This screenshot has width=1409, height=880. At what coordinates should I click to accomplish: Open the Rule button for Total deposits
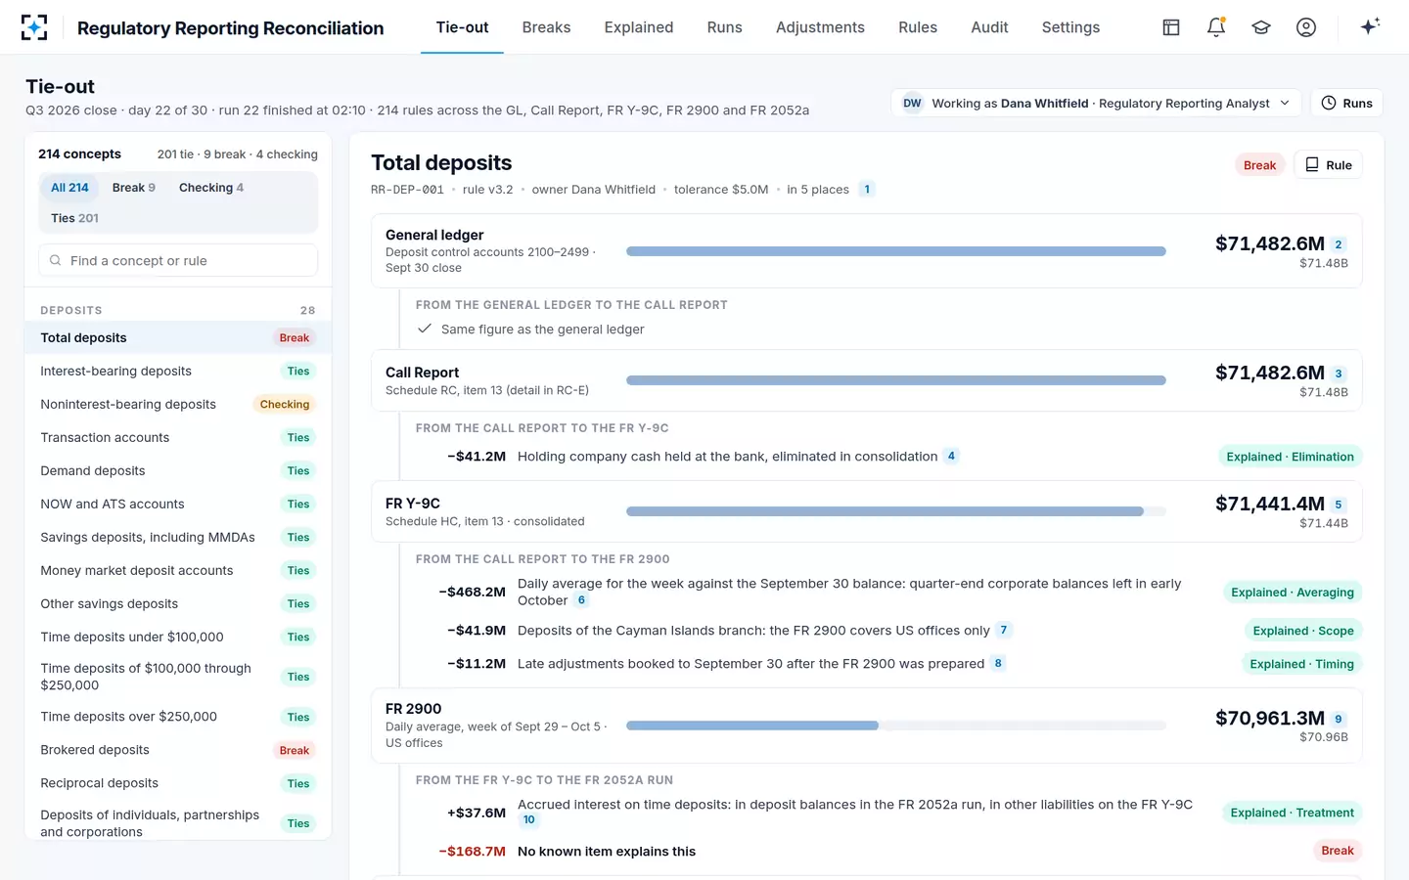(1328, 164)
